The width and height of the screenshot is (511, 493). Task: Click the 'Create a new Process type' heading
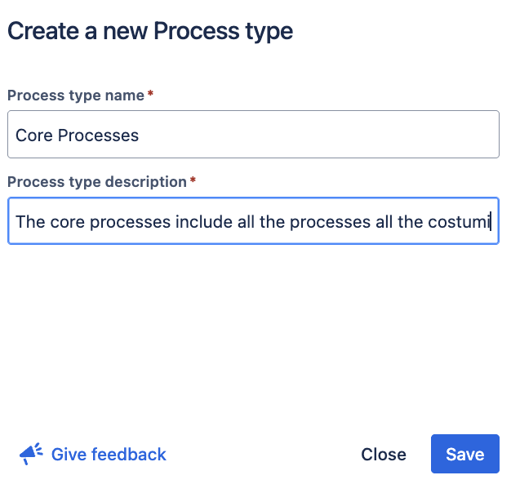point(150,32)
